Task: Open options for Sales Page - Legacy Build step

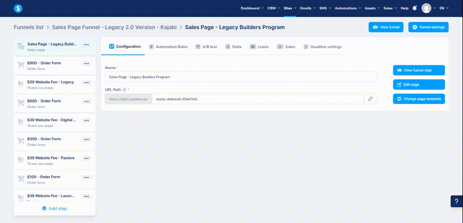Action: [x=86, y=45]
